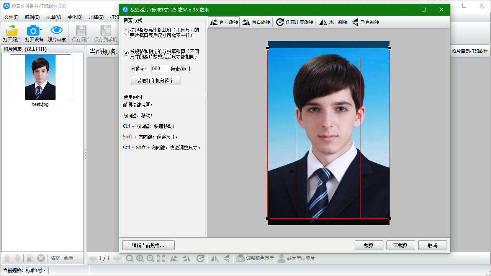Click the 获取打印机分辨率 button
The width and height of the screenshot is (491, 276).
[x=155, y=81]
